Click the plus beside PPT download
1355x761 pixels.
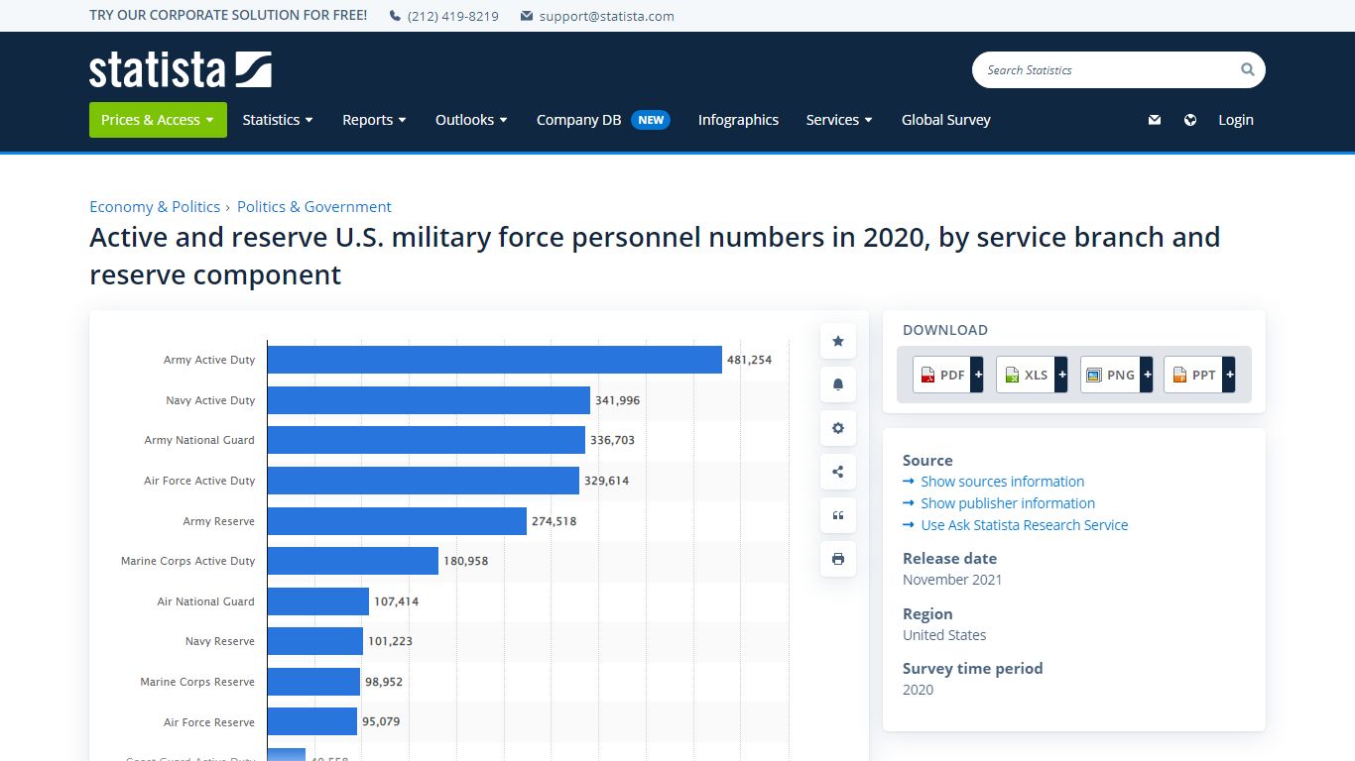(x=1229, y=375)
